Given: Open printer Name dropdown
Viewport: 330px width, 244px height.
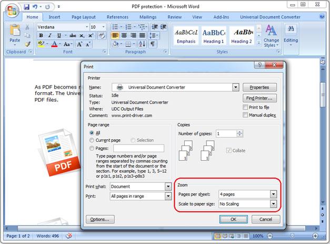Looking at the screenshot, I should 236,87.
